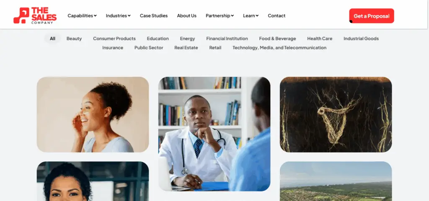429x201 pixels.
Task: Open the woman on phone image card
Action: coord(93,114)
